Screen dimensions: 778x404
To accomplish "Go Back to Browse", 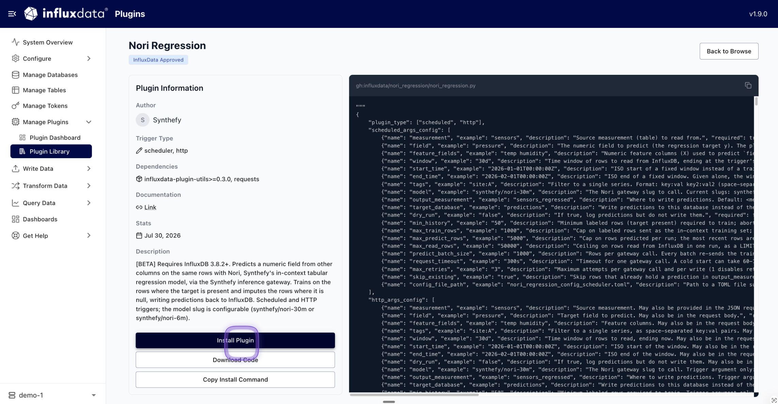I will [729, 51].
